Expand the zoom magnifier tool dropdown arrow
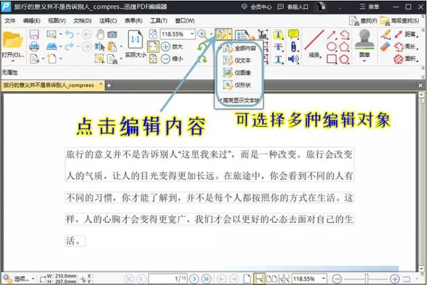The width and height of the screenshot is (427, 285). [211, 35]
